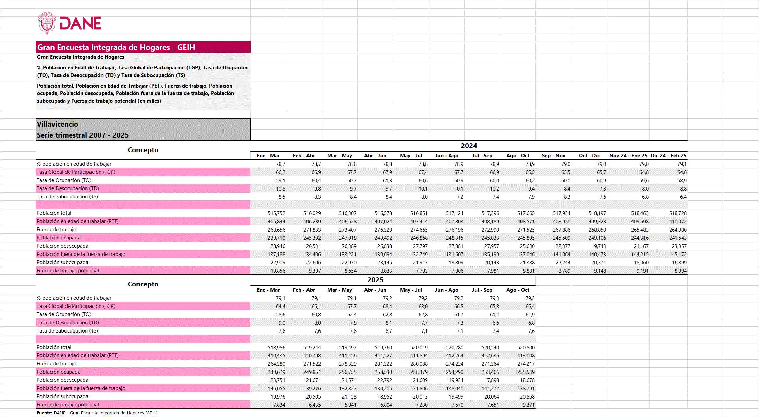759x417 pixels.
Task: Click the DANE logo image
Action: [x=70, y=23]
